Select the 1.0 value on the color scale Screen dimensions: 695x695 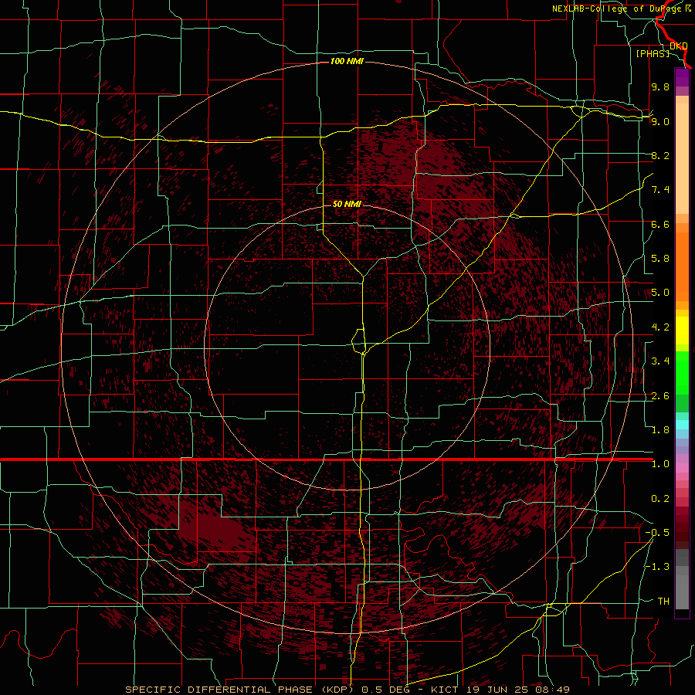660,464
